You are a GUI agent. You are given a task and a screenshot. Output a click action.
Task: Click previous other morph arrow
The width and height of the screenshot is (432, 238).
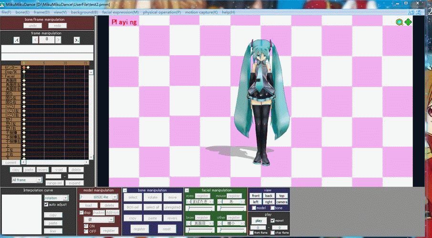pyautogui.click(x=220, y=223)
